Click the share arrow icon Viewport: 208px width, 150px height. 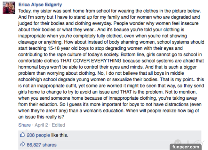pyautogui.click(x=22, y=145)
